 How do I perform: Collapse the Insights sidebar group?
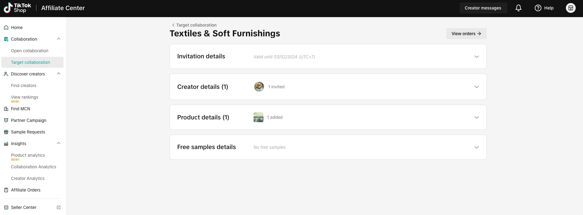point(59,143)
